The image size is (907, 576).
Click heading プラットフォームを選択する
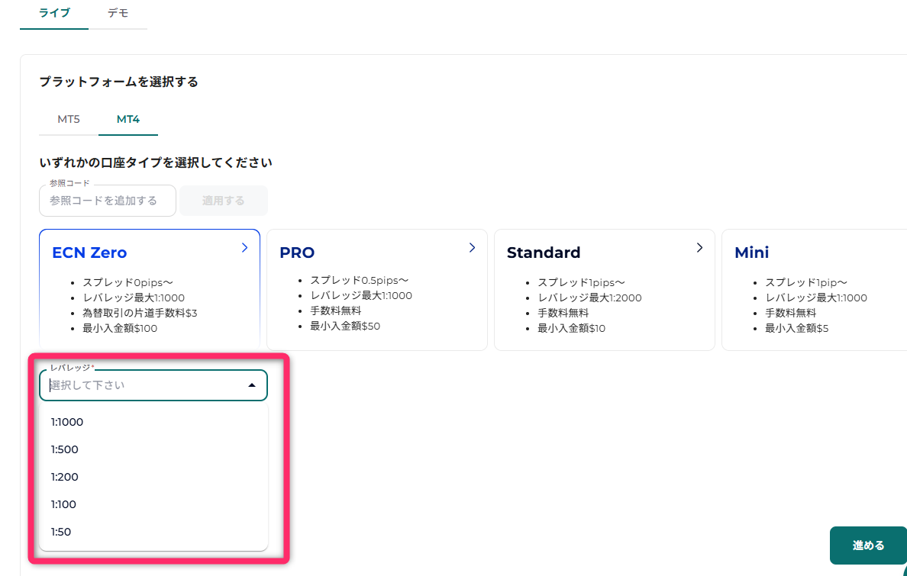118,82
